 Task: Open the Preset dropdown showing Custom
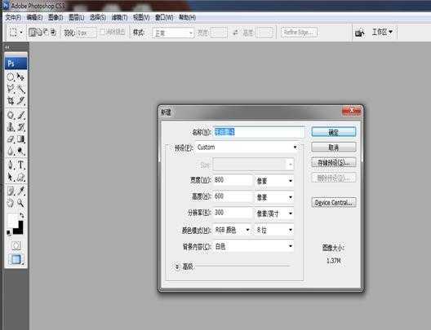click(247, 147)
